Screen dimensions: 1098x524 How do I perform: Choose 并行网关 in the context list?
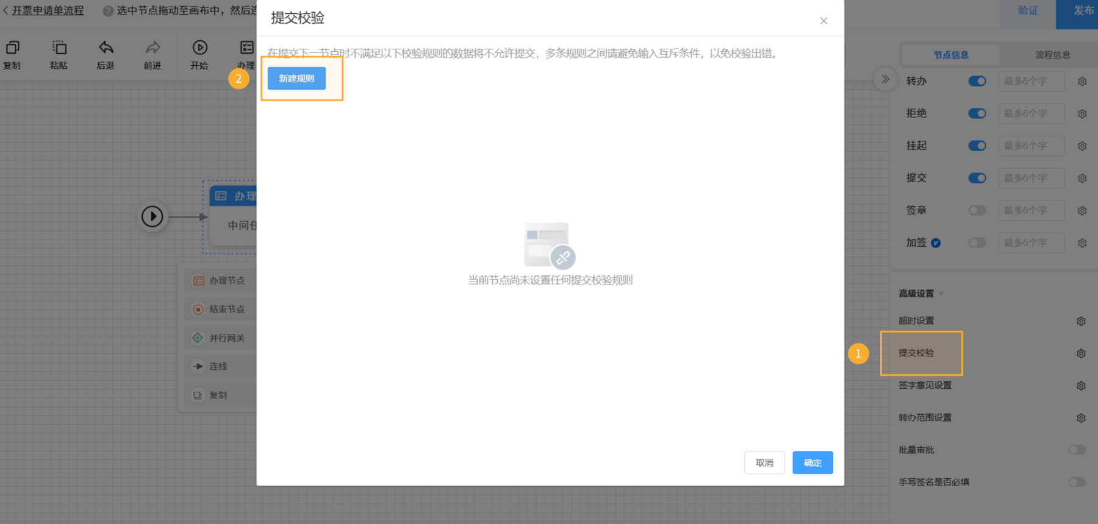tap(220, 338)
